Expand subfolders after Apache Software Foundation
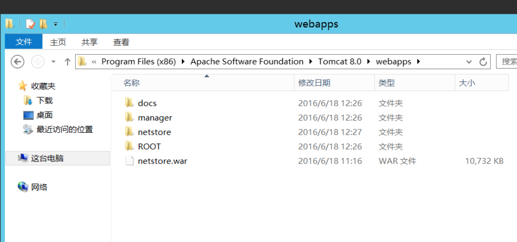This screenshot has width=517, height=242. click(x=310, y=62)
